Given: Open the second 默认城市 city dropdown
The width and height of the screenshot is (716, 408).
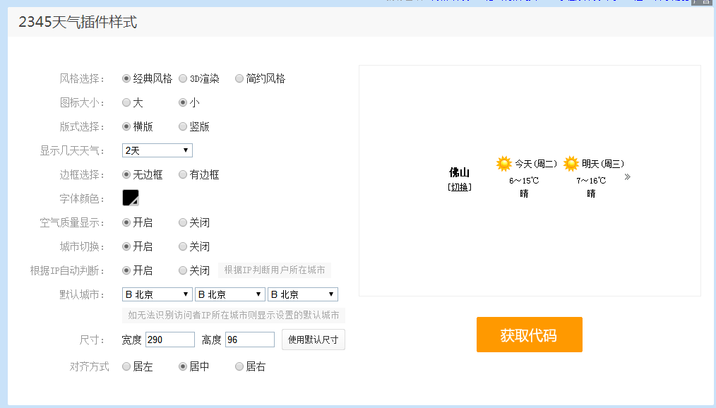Looking at the screenshot, I should tap(230, 294).
